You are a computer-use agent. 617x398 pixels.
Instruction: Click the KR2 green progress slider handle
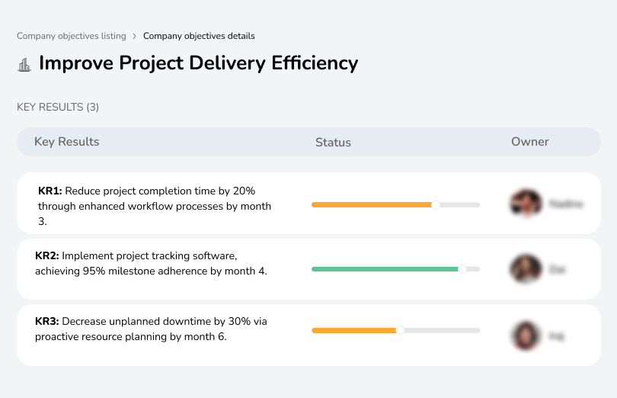point(462,269)
